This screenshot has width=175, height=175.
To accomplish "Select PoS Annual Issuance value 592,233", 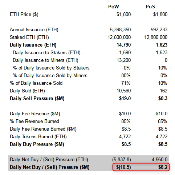I will [159, 29].
